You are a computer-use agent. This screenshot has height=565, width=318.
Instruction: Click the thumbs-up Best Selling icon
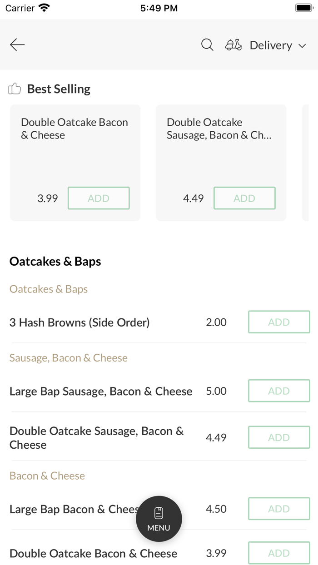pos(15,89)
